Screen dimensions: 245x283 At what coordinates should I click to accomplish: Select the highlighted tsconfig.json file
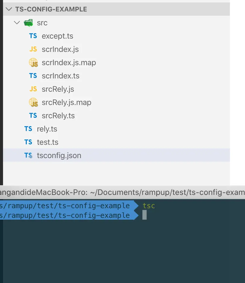pyautogui.click(x=116, y=155)
